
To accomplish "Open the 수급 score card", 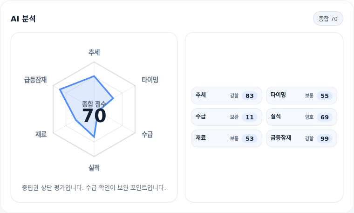I will (226, 117).
